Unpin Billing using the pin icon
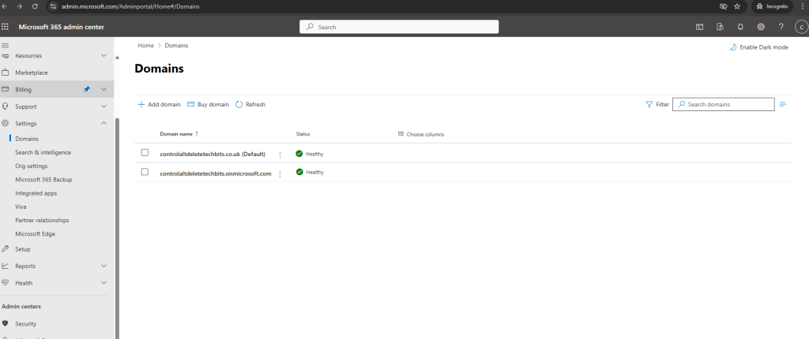Image resolution: width=809 pixels, height=339 pixels. pyautogui.click(x=87, y=90)
